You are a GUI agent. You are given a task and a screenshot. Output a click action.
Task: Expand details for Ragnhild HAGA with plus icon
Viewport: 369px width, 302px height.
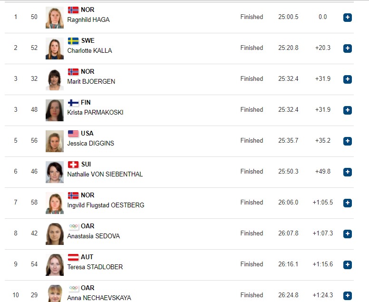pyautogui.click(x=347, y=18)
